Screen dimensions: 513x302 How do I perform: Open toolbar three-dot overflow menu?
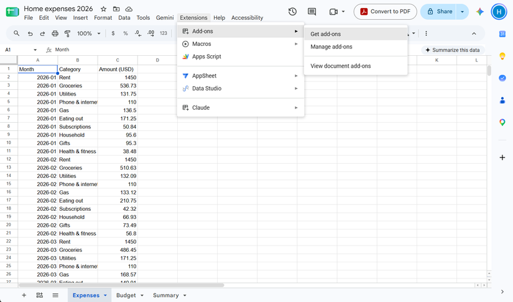pos(426,33)
